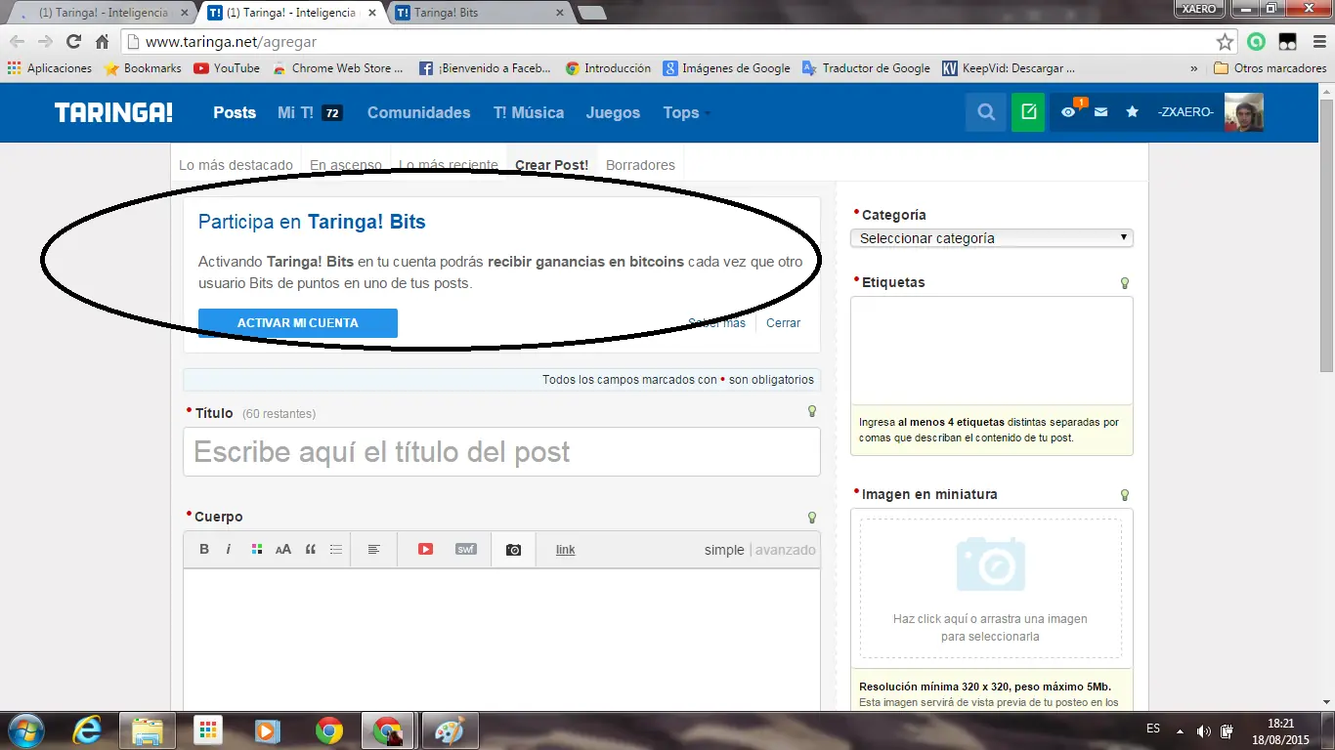
Task: Open Paint from the taskbar
Action: click(x=450, y=730)
